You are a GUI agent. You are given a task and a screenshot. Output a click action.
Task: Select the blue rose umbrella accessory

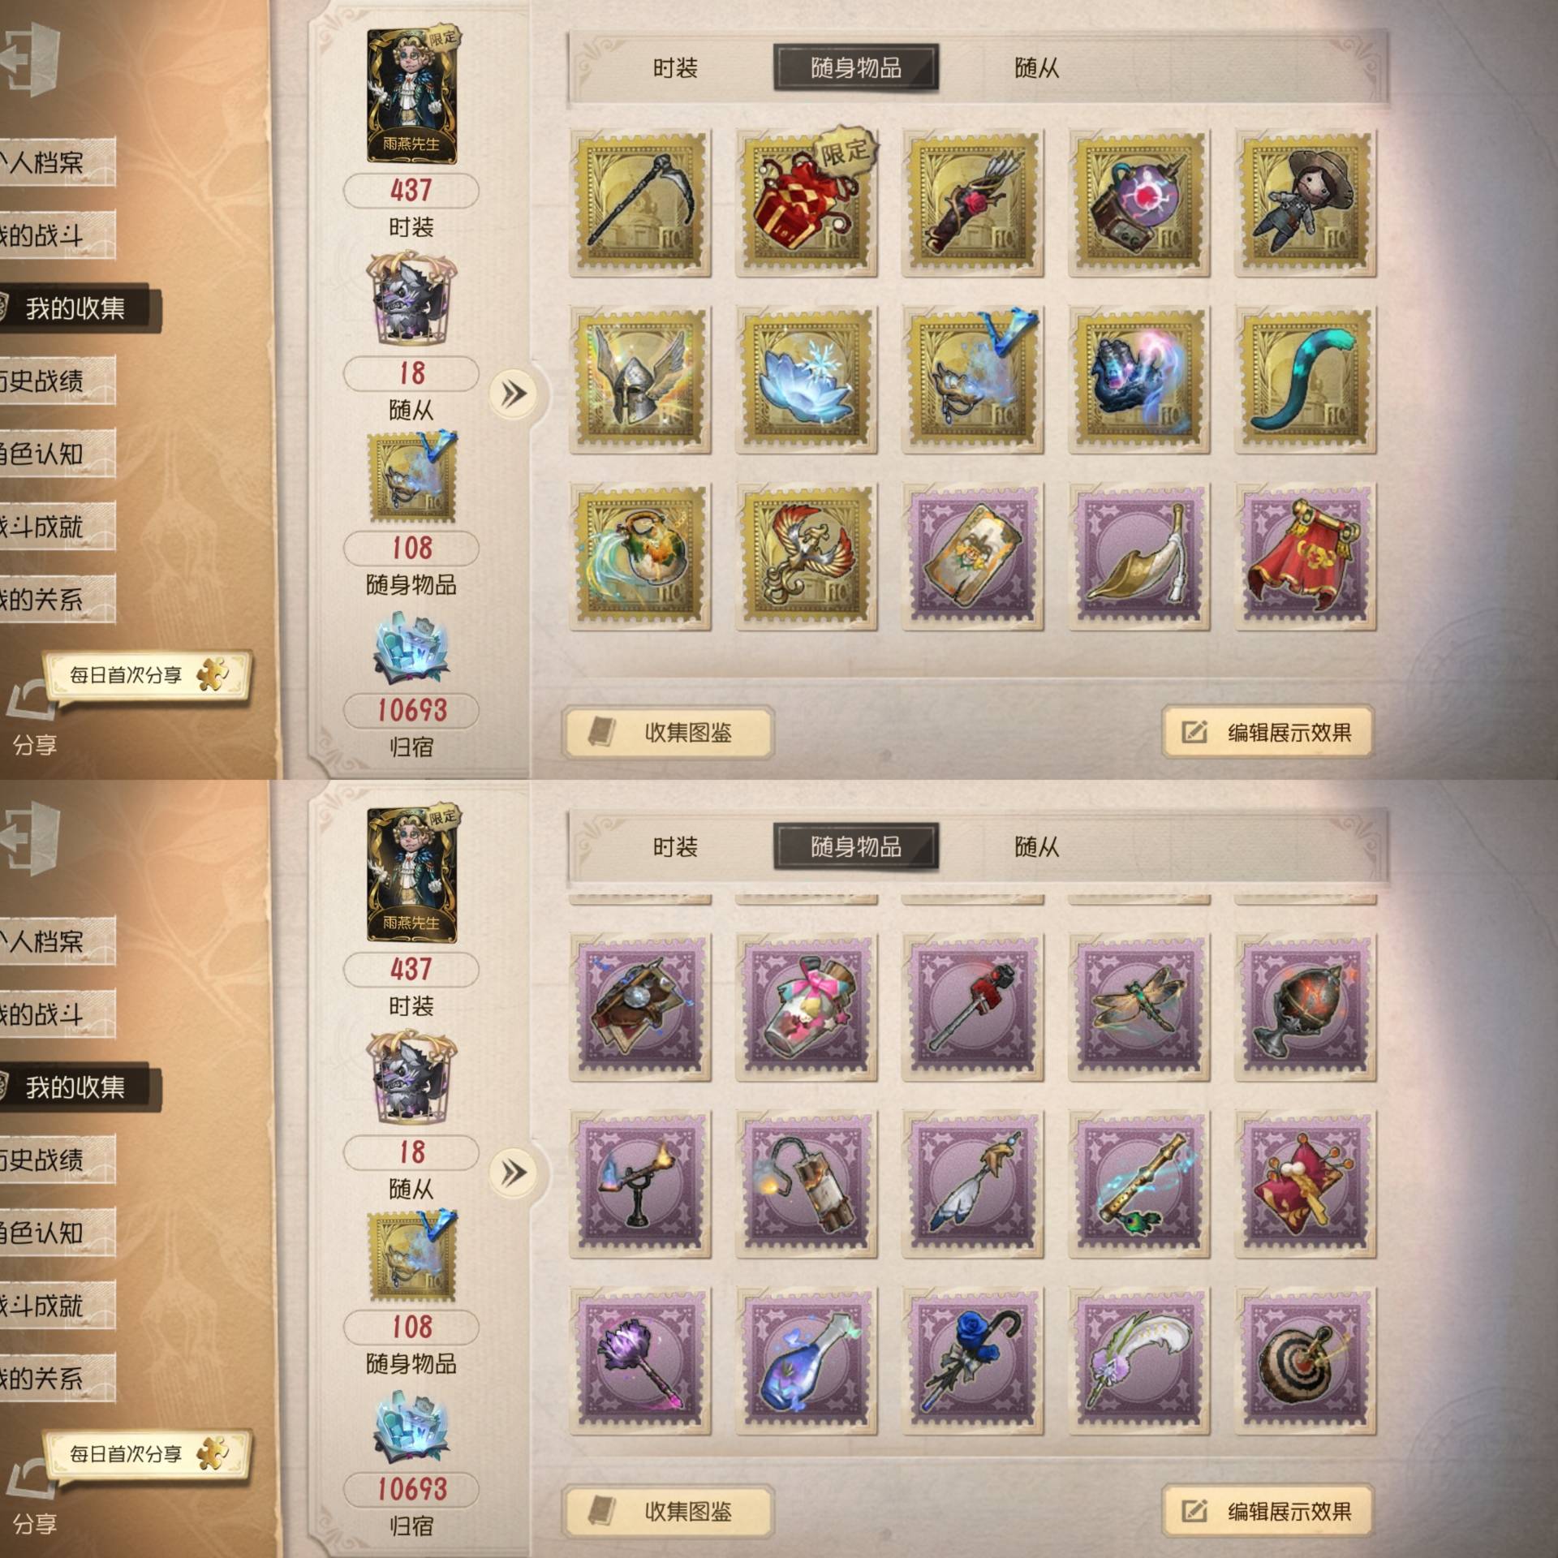click(973, 1361)
